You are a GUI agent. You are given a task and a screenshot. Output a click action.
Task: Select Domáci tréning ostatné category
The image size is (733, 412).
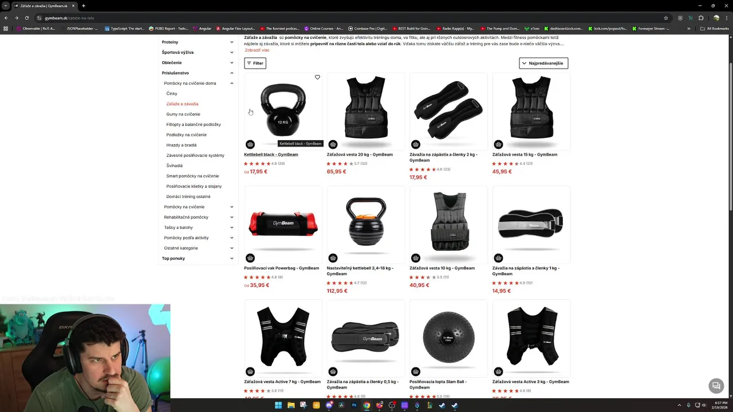[188, 196]
